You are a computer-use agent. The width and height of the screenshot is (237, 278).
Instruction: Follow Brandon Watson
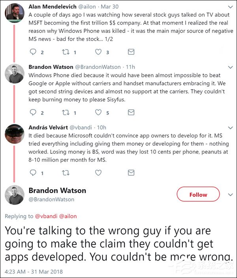point(198,194)
